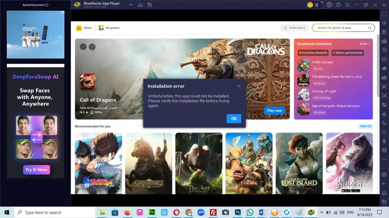Screen dimensions: 389x218
Task: Close the Installation error dialog with X
Action: [239, 86]
